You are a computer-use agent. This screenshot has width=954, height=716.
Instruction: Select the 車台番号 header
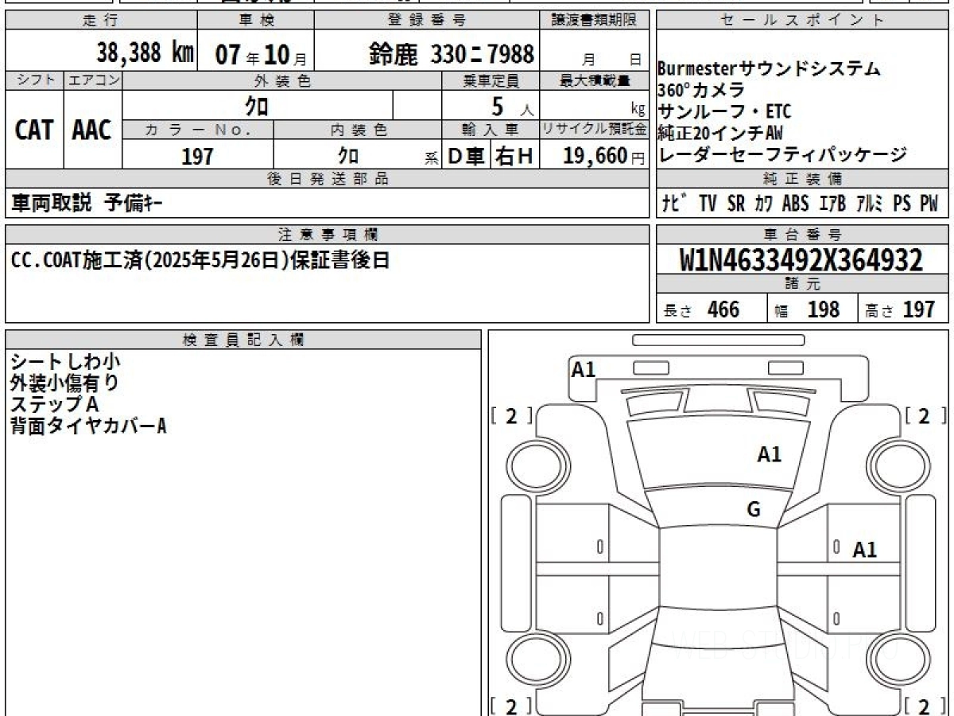[802, 235]
